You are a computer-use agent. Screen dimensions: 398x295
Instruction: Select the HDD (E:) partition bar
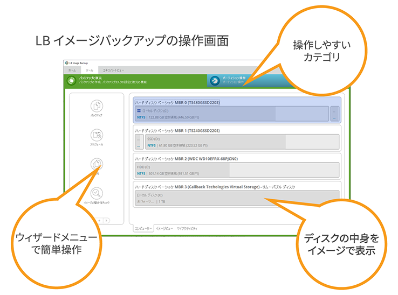pyautogui.click(x=237, y=170)
